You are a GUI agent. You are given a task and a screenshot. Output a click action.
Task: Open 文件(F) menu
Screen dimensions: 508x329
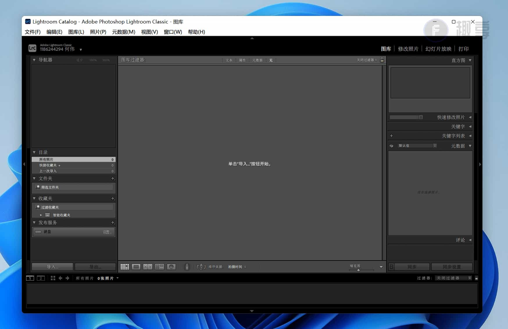pyautogui.click(x=33, y=32)
